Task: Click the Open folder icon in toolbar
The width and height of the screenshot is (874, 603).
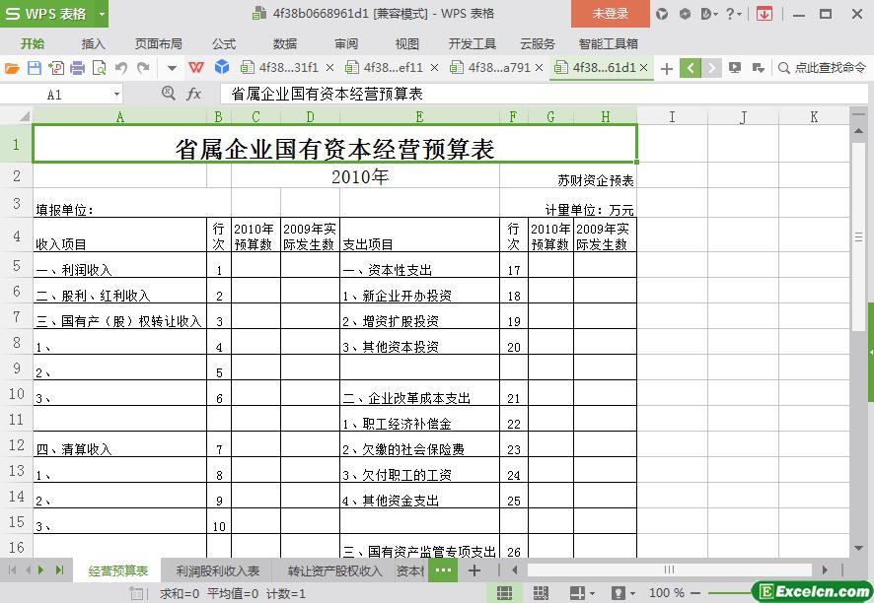Action: (12, 68)
